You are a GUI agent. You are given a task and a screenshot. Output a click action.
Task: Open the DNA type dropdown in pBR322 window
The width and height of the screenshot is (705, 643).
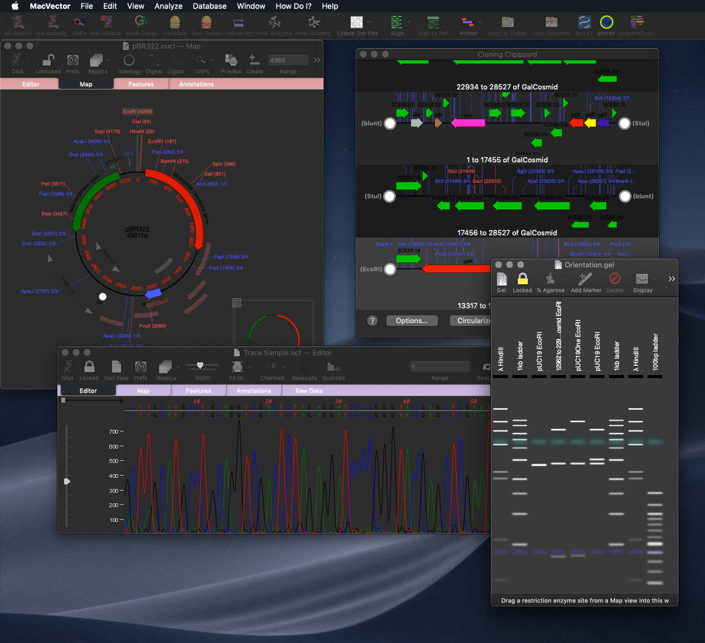coord(28,60)
